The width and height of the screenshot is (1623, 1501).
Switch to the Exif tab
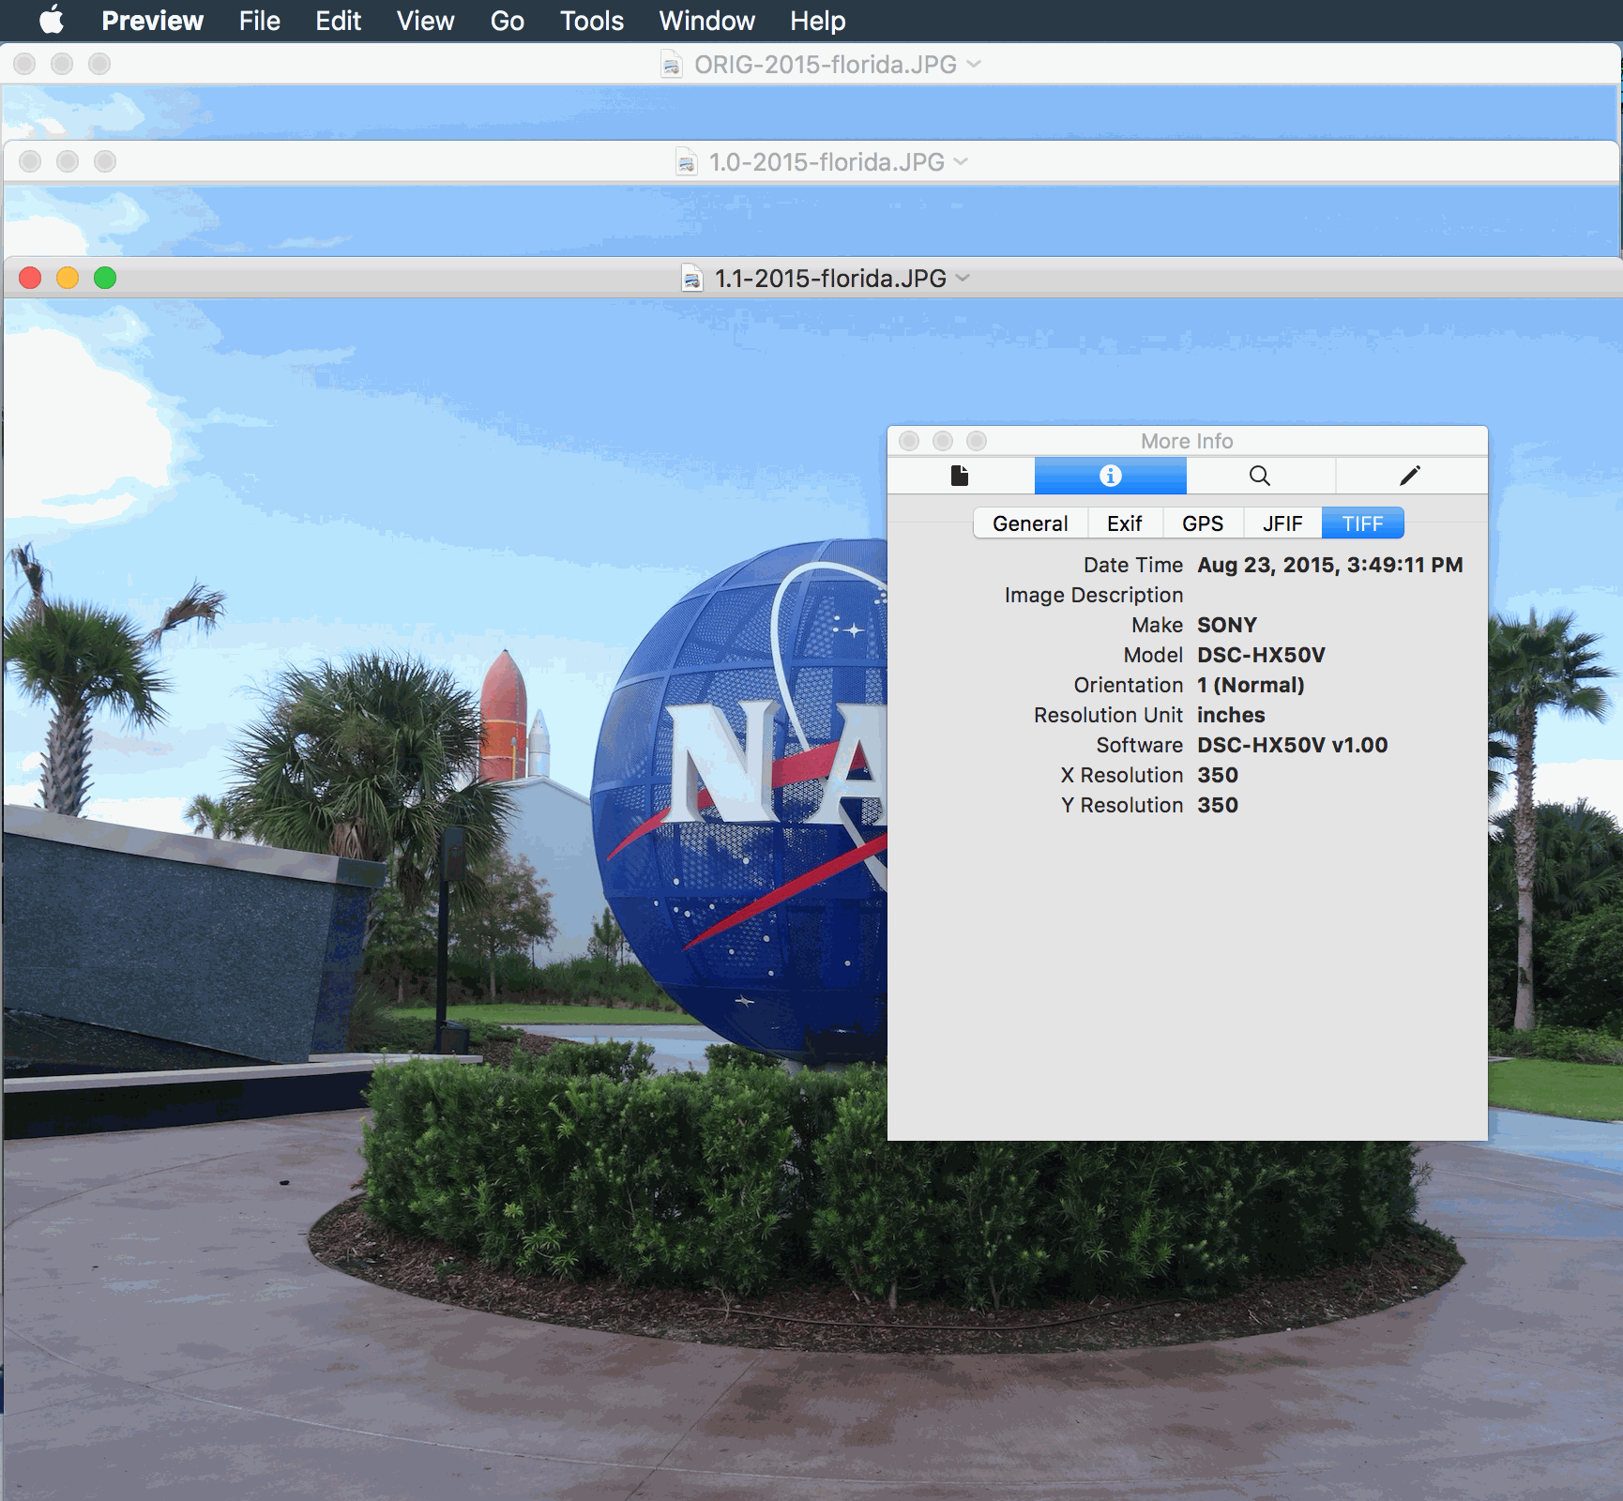(1124, 523)
